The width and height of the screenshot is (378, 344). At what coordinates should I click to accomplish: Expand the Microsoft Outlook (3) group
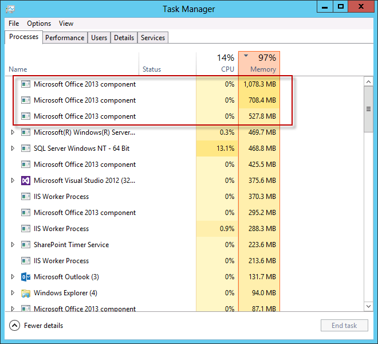[13, 277]
